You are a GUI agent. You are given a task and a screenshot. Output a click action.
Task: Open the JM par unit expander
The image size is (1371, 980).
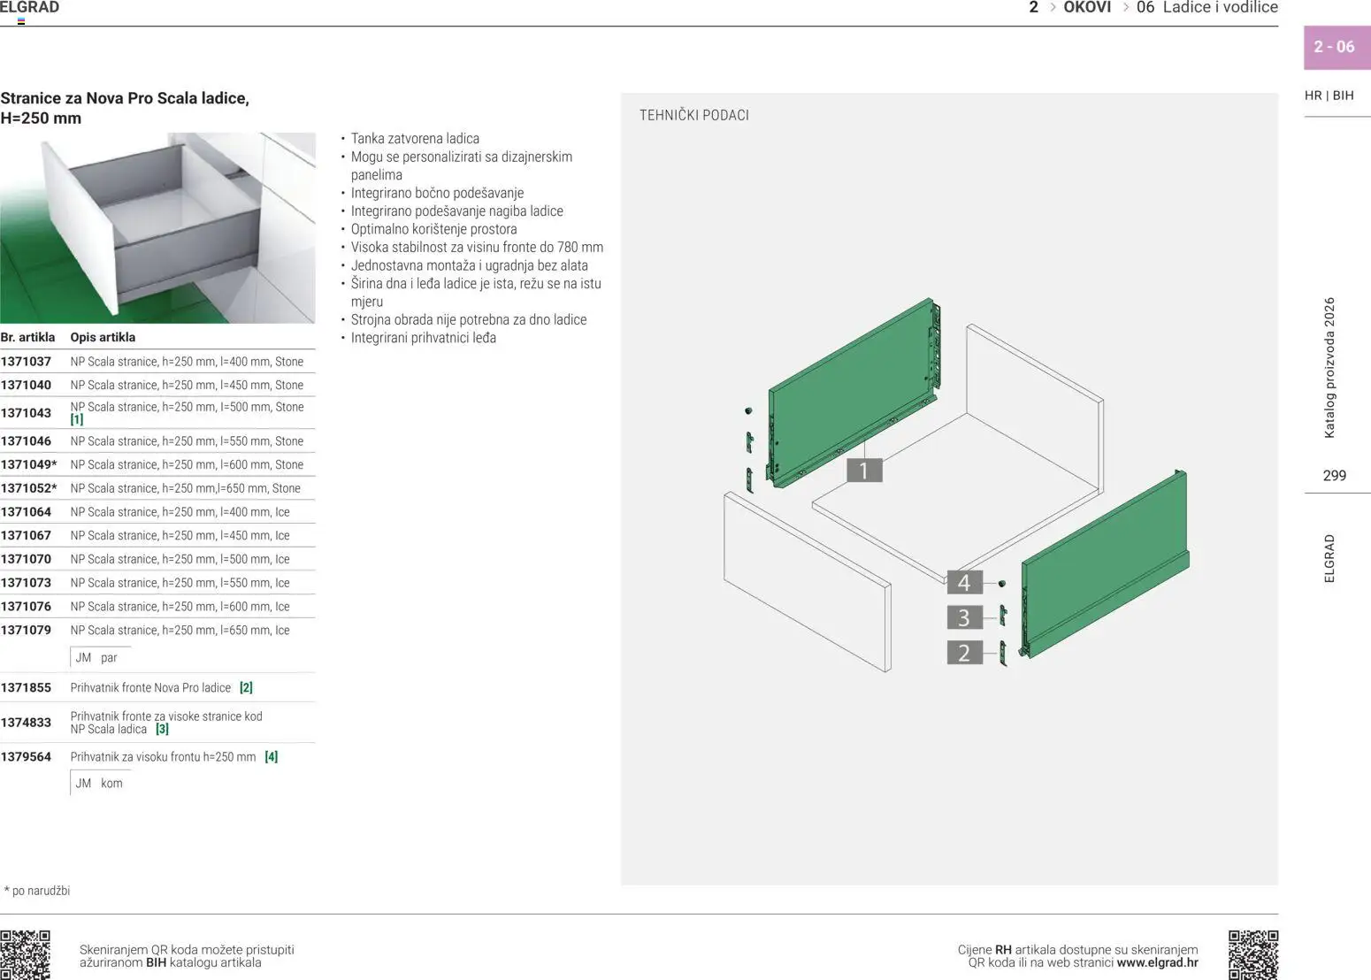tap(96, 657)
